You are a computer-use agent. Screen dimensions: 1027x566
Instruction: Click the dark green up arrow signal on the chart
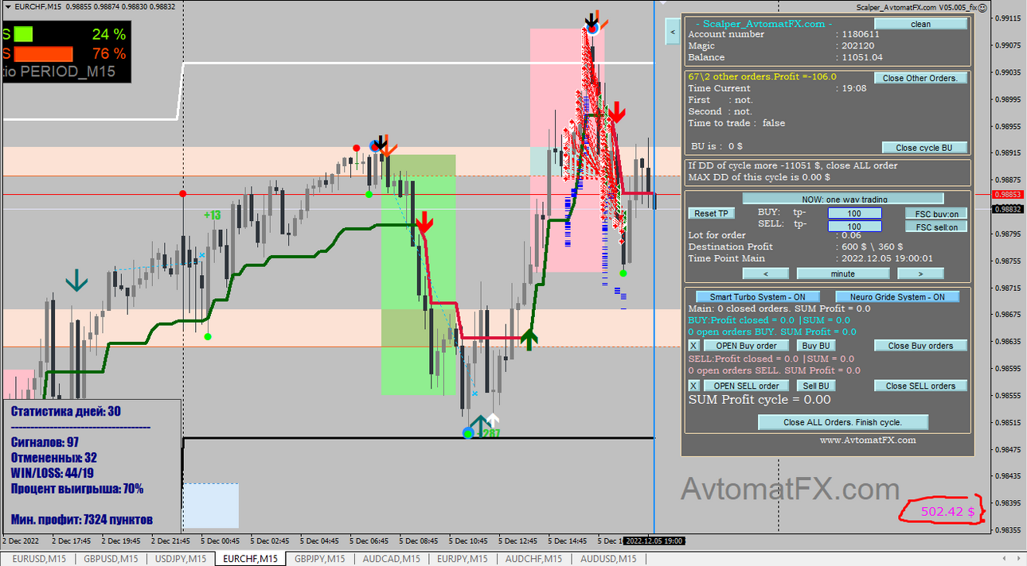[528, 338]
